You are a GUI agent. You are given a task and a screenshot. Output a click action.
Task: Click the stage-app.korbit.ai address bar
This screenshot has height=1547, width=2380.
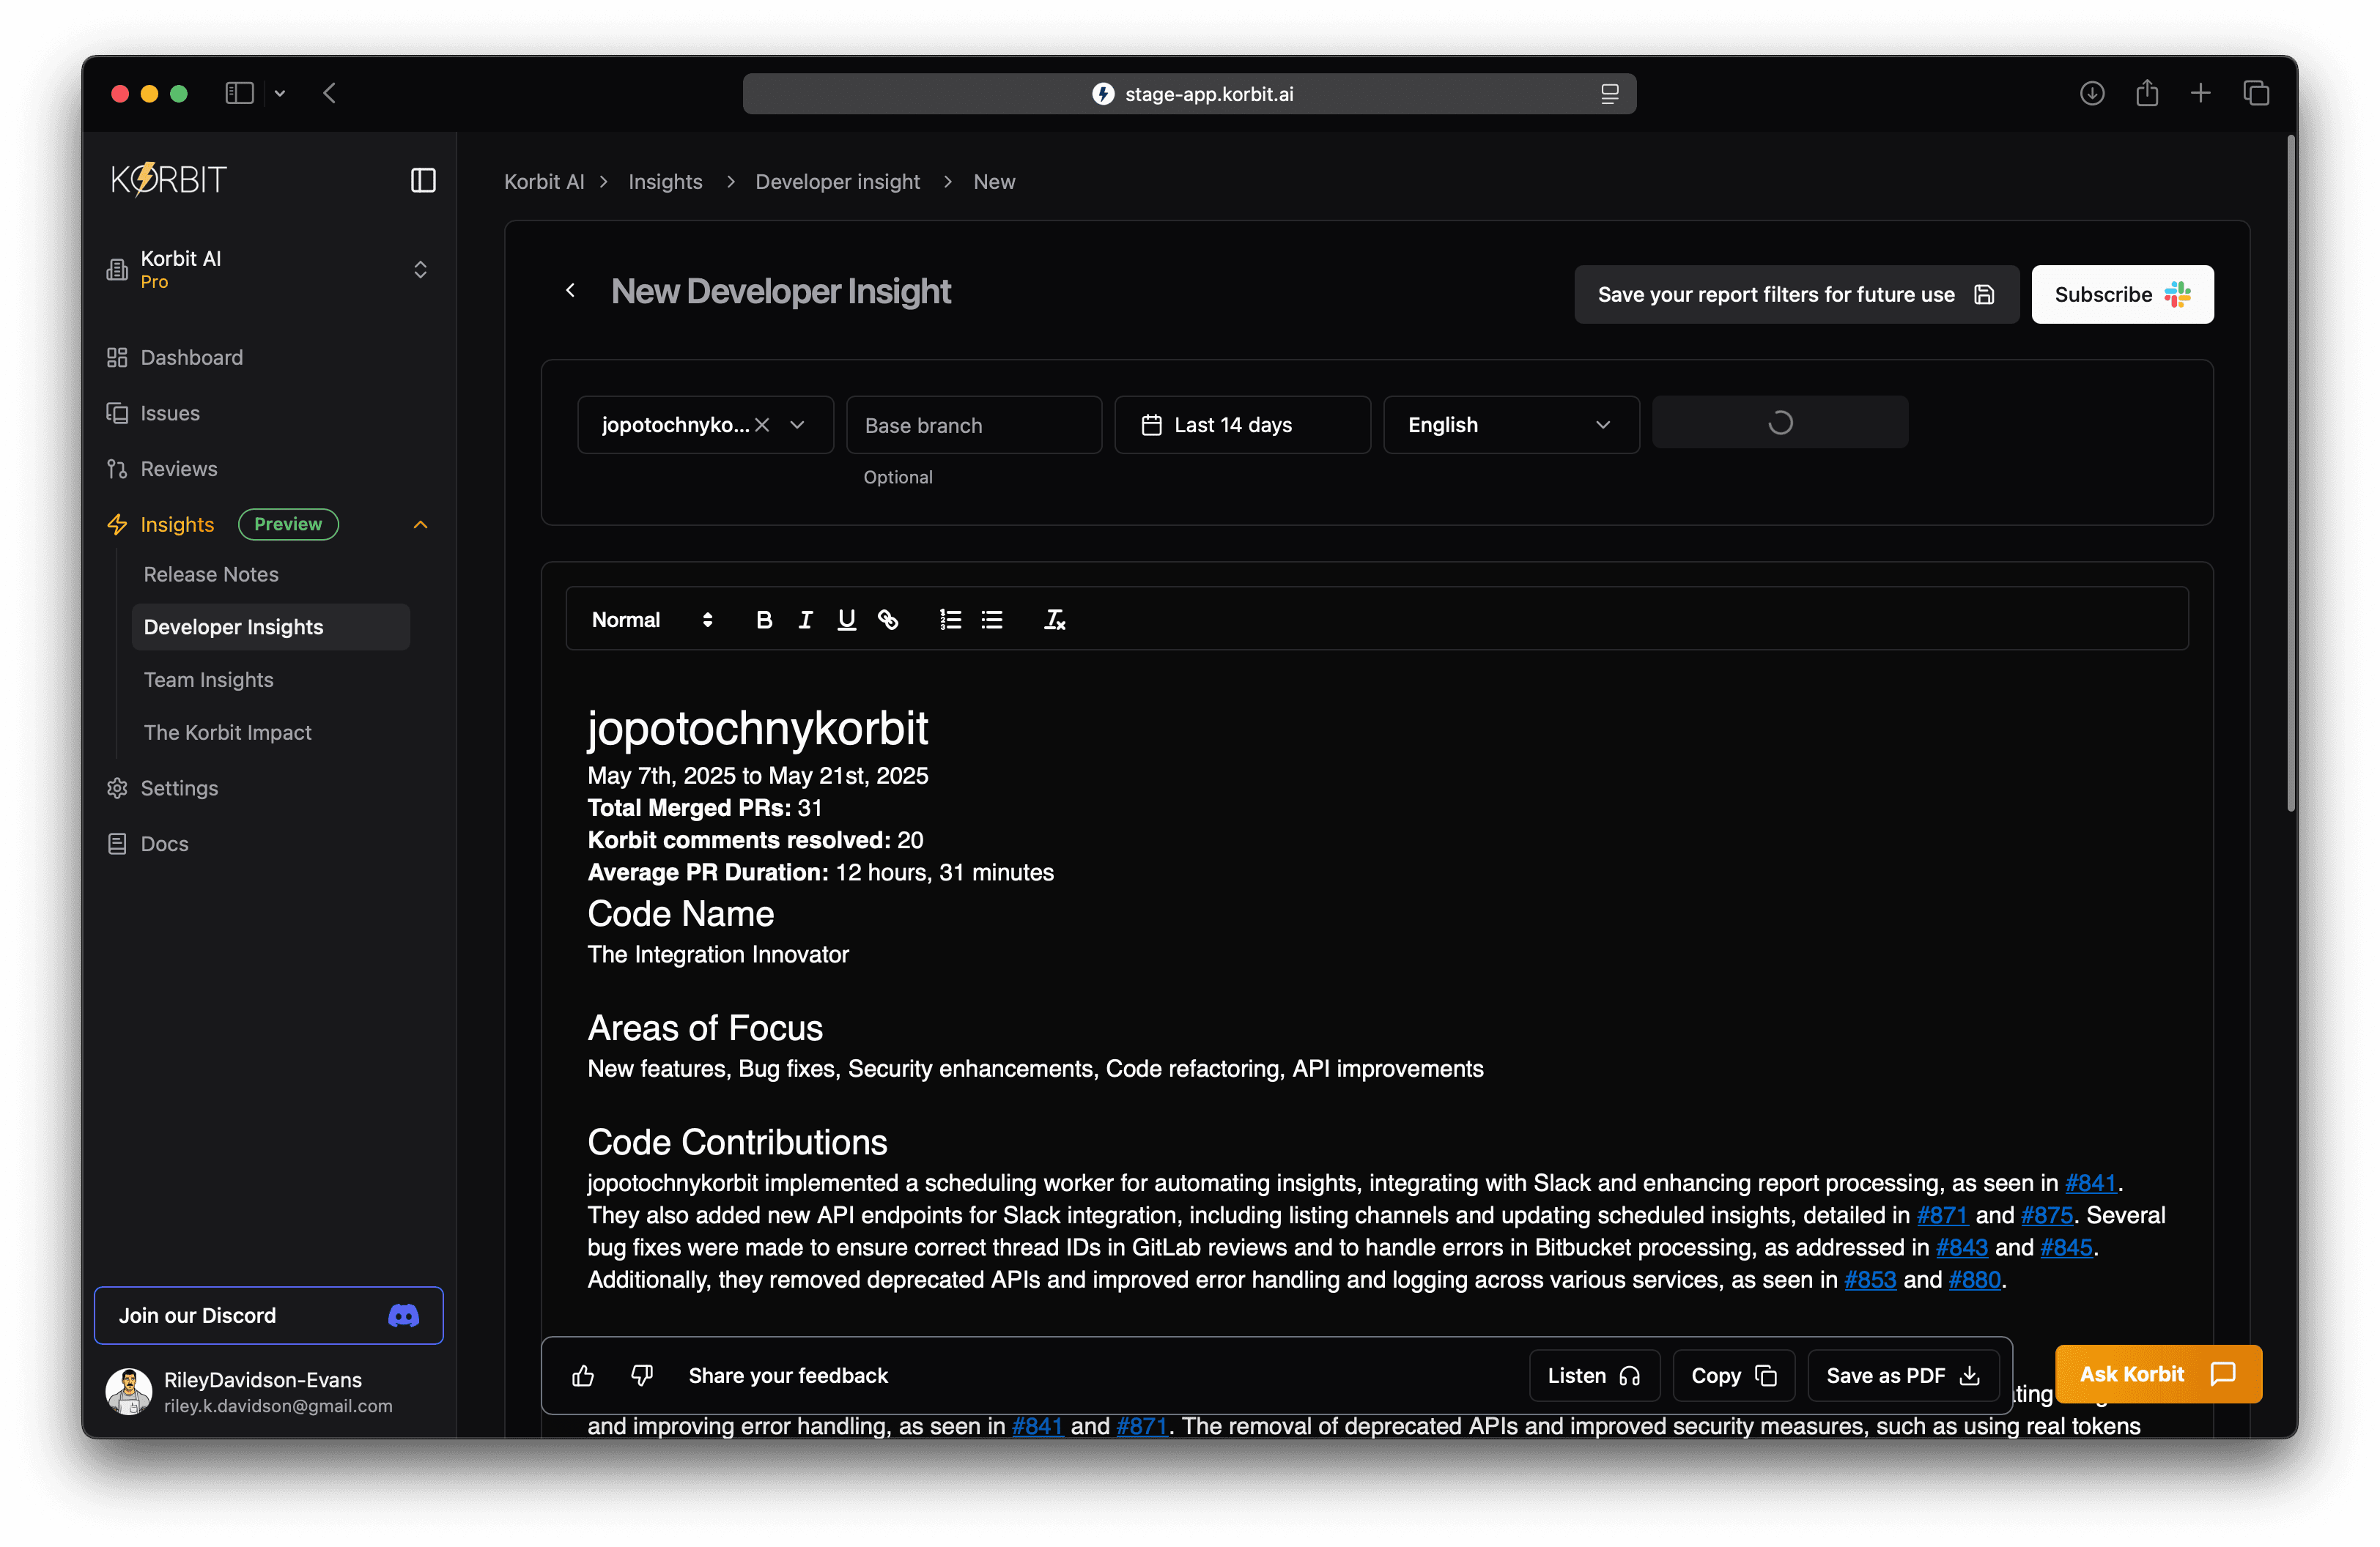click(x=1189, y=94)
